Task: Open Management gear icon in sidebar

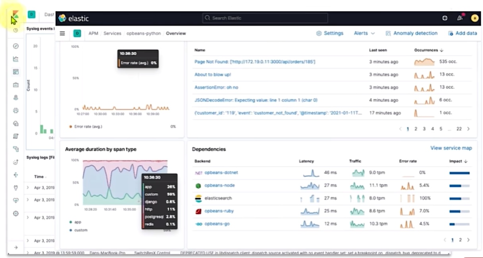Action: tap(16, 214)
